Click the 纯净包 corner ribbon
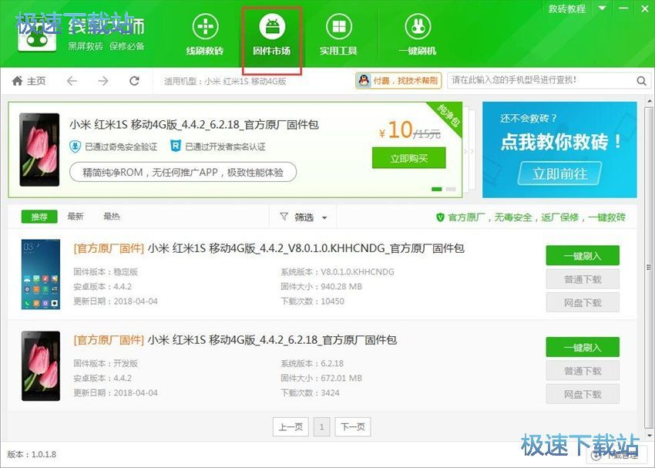The image size is (655, 468). pyautogui.click(x=448, y=116)
